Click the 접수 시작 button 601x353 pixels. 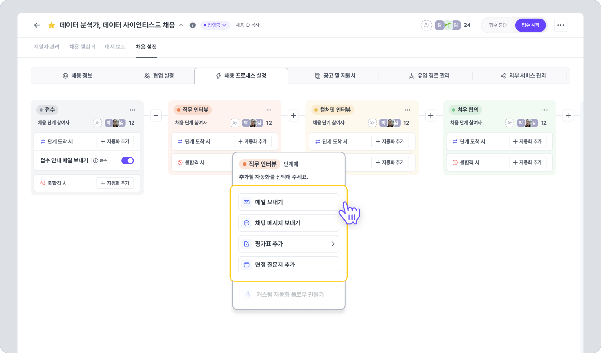[530, 25]
